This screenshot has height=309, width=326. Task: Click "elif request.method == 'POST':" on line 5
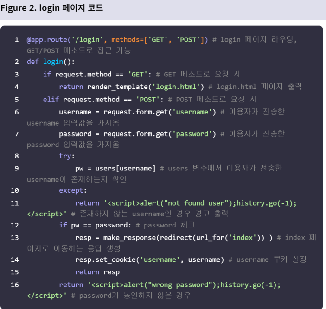click(103, 100)
